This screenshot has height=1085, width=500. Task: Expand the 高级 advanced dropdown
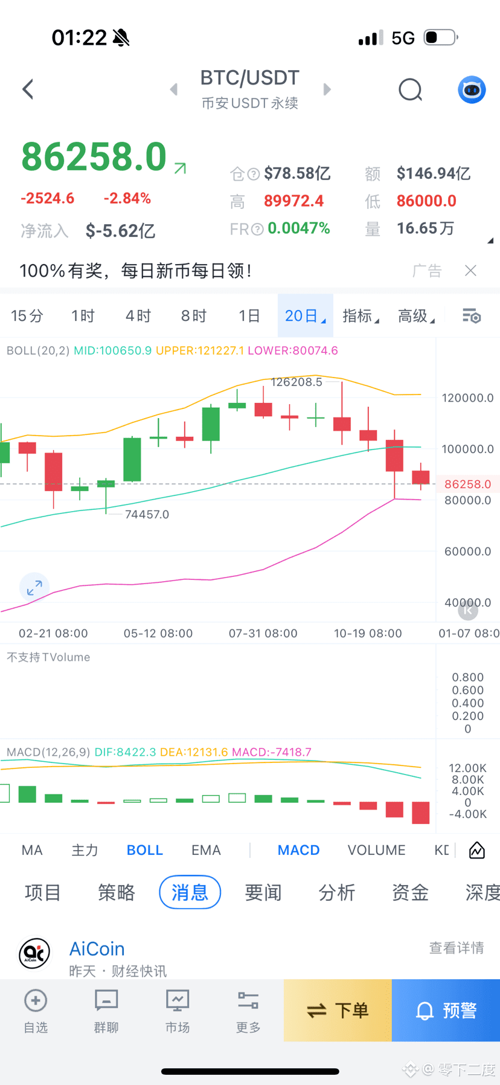click(416, 316)
